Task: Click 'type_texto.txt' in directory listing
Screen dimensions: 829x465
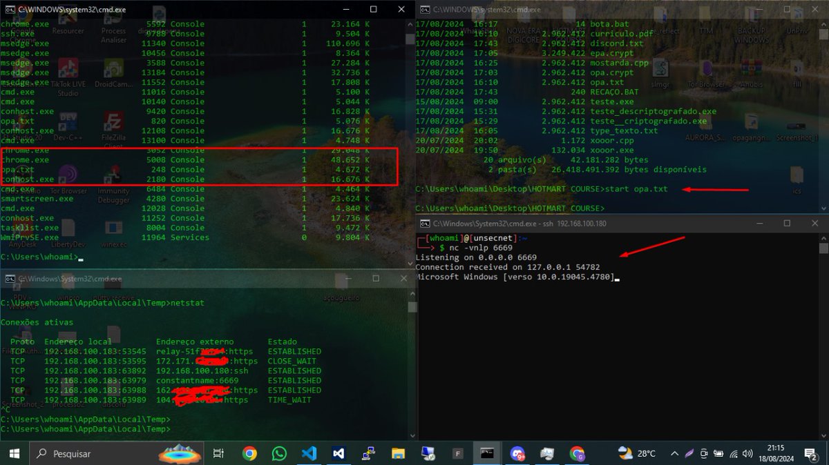Action: coord(624,130)
